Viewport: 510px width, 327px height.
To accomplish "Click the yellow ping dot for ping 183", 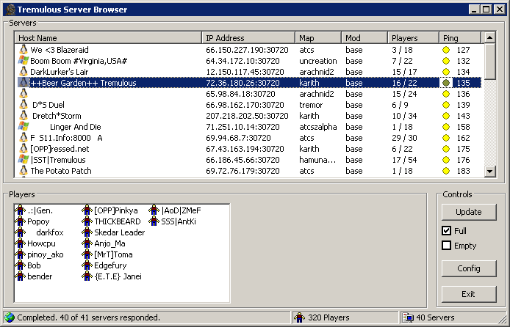I will click(446, 171).
